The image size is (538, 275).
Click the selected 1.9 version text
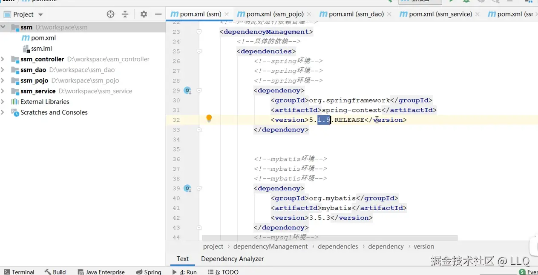[324, 120]
